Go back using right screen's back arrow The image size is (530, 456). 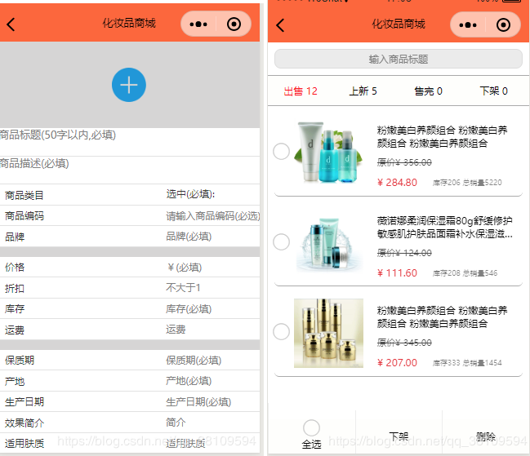pyautogui.click(x=280, y=25)
